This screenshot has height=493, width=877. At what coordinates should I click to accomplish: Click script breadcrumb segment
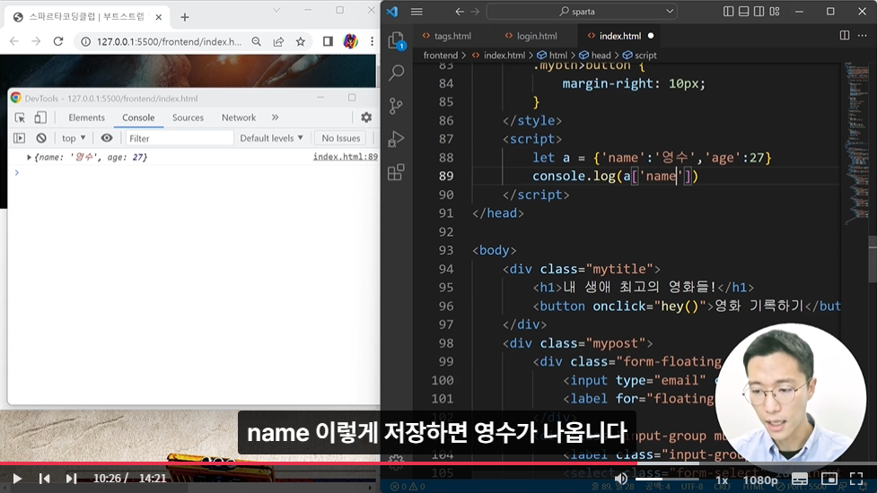645,56
